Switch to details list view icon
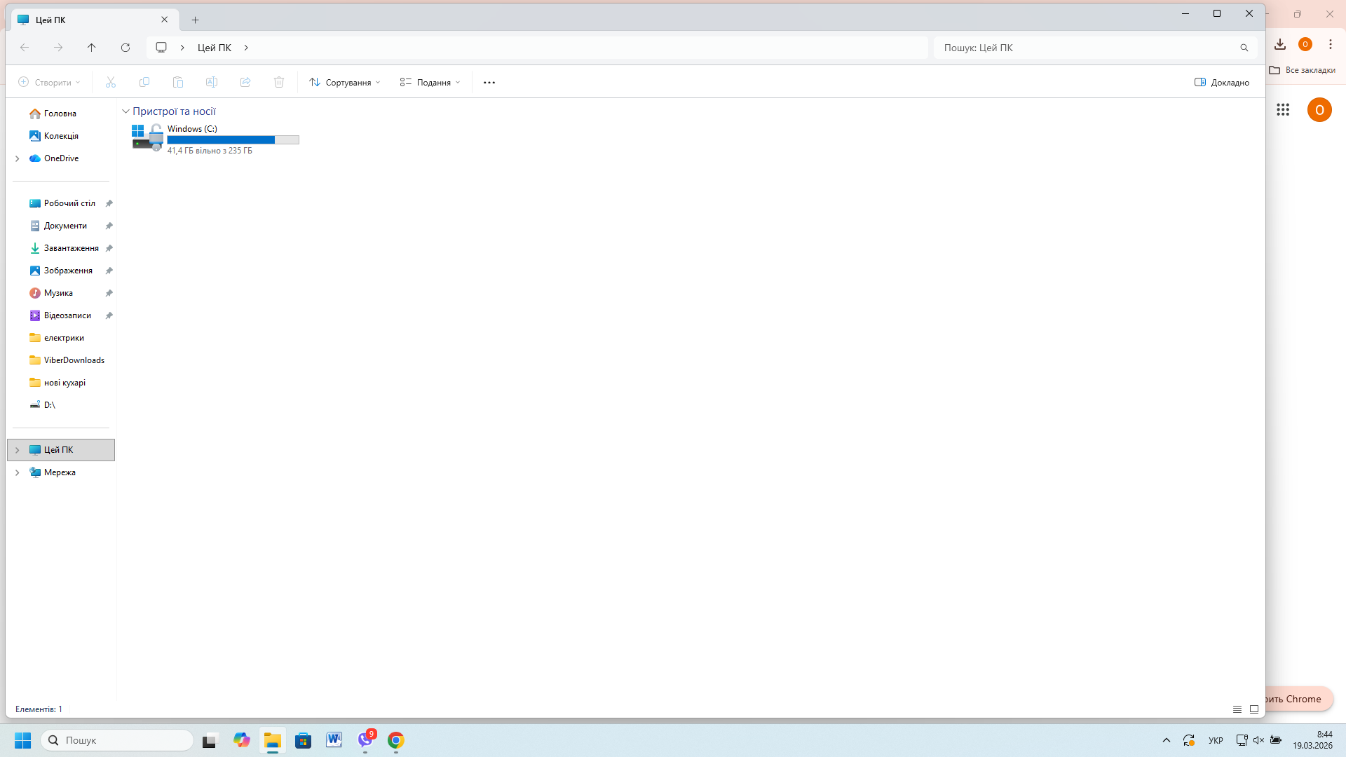This screenshot has height=757, width=1346. pyautogui.click(x=1237, y=709)
